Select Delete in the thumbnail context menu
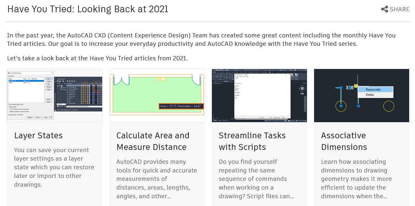 [370, 95]
